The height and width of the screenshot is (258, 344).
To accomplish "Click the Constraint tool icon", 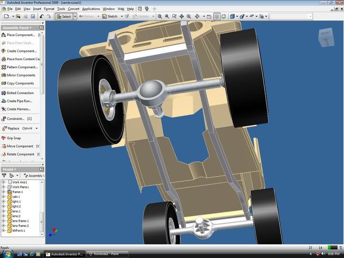I will (x=3, y=118).
